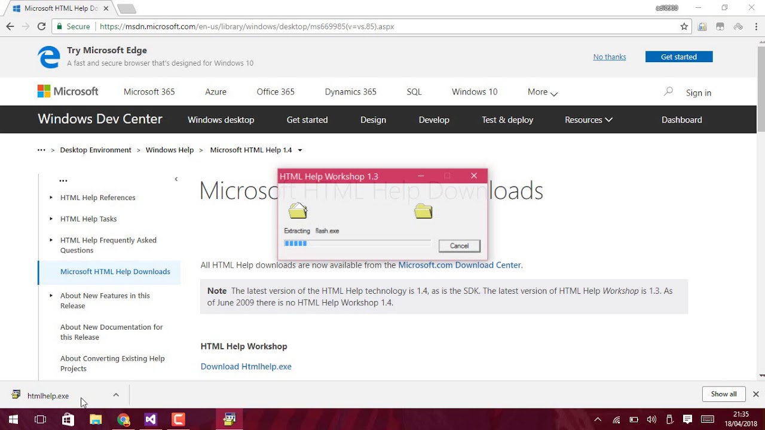Expand the More menu in Microsoft header

pyautogui.click(x=543, y=92)
